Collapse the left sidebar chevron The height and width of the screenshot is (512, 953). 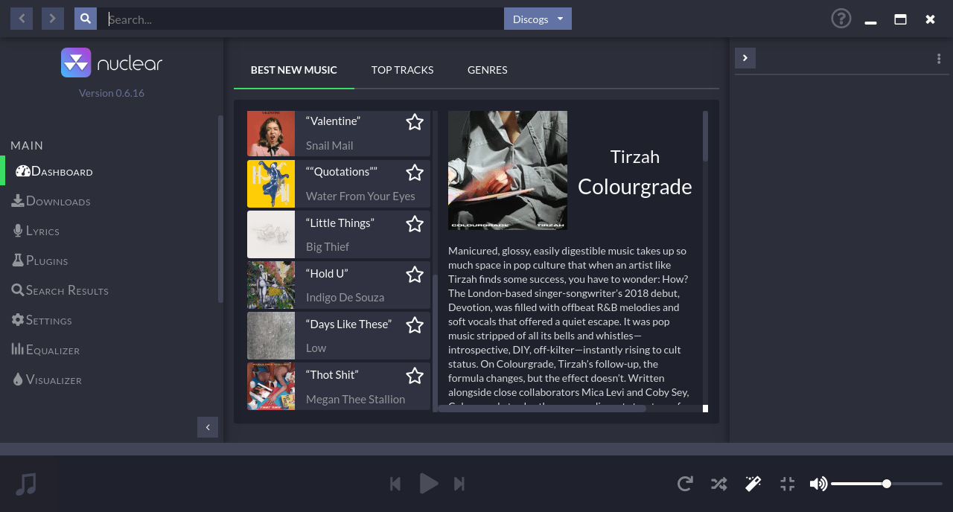(x=208, y=427)
